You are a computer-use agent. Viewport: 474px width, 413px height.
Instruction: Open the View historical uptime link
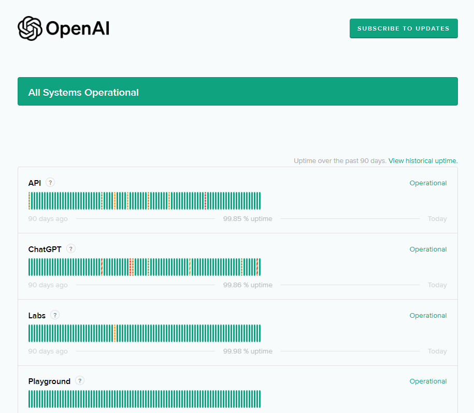coord(423,161)
